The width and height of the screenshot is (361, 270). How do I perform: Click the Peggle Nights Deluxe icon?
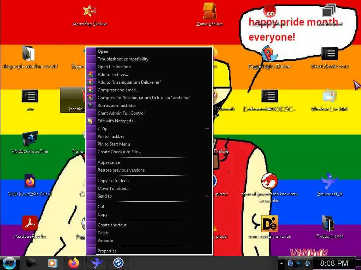click(269, 57)
